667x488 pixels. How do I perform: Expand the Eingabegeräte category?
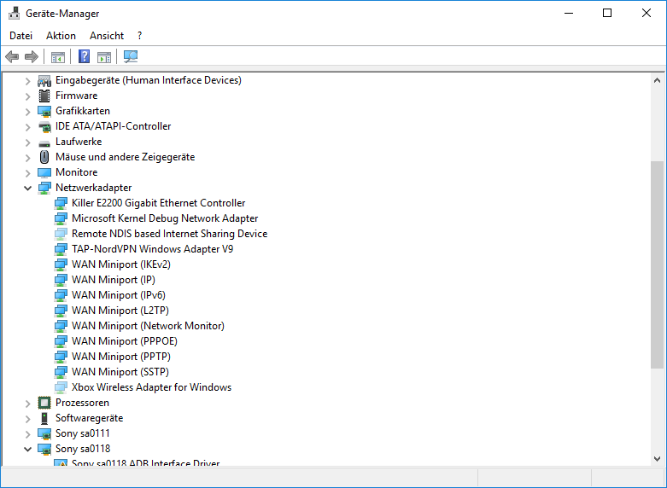[27, 81]
